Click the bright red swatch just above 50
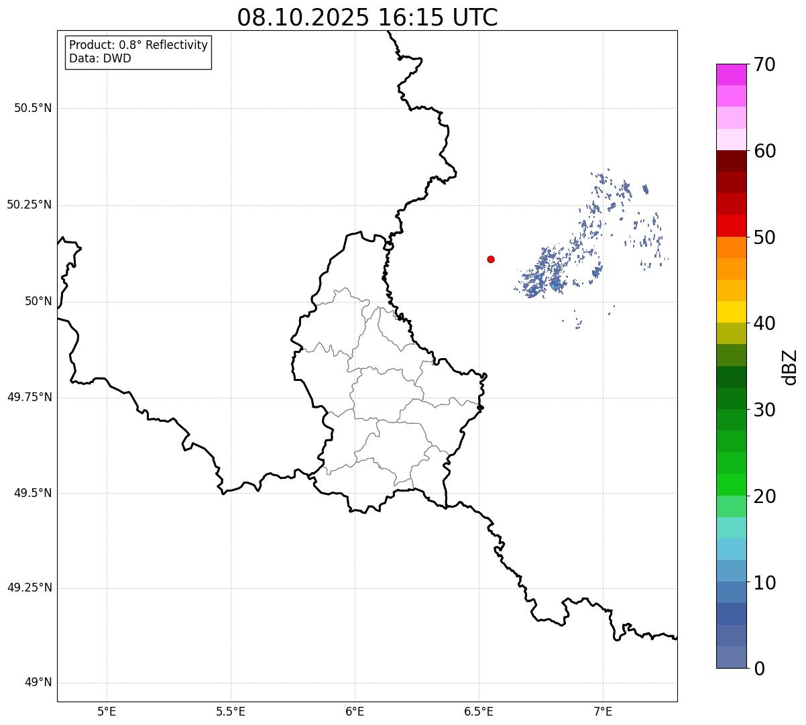806x725 pixels. (731, 225)
